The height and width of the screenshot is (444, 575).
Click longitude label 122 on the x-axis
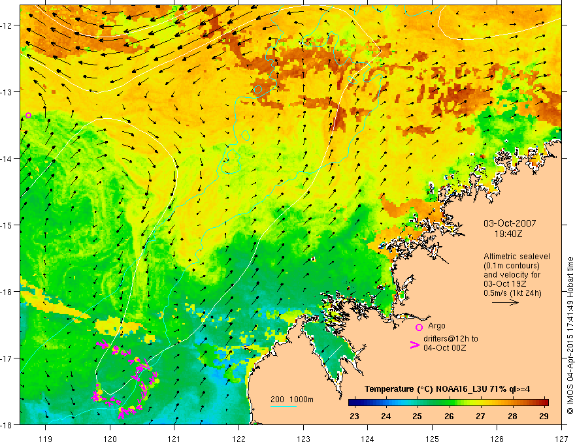tap(238, 439)
